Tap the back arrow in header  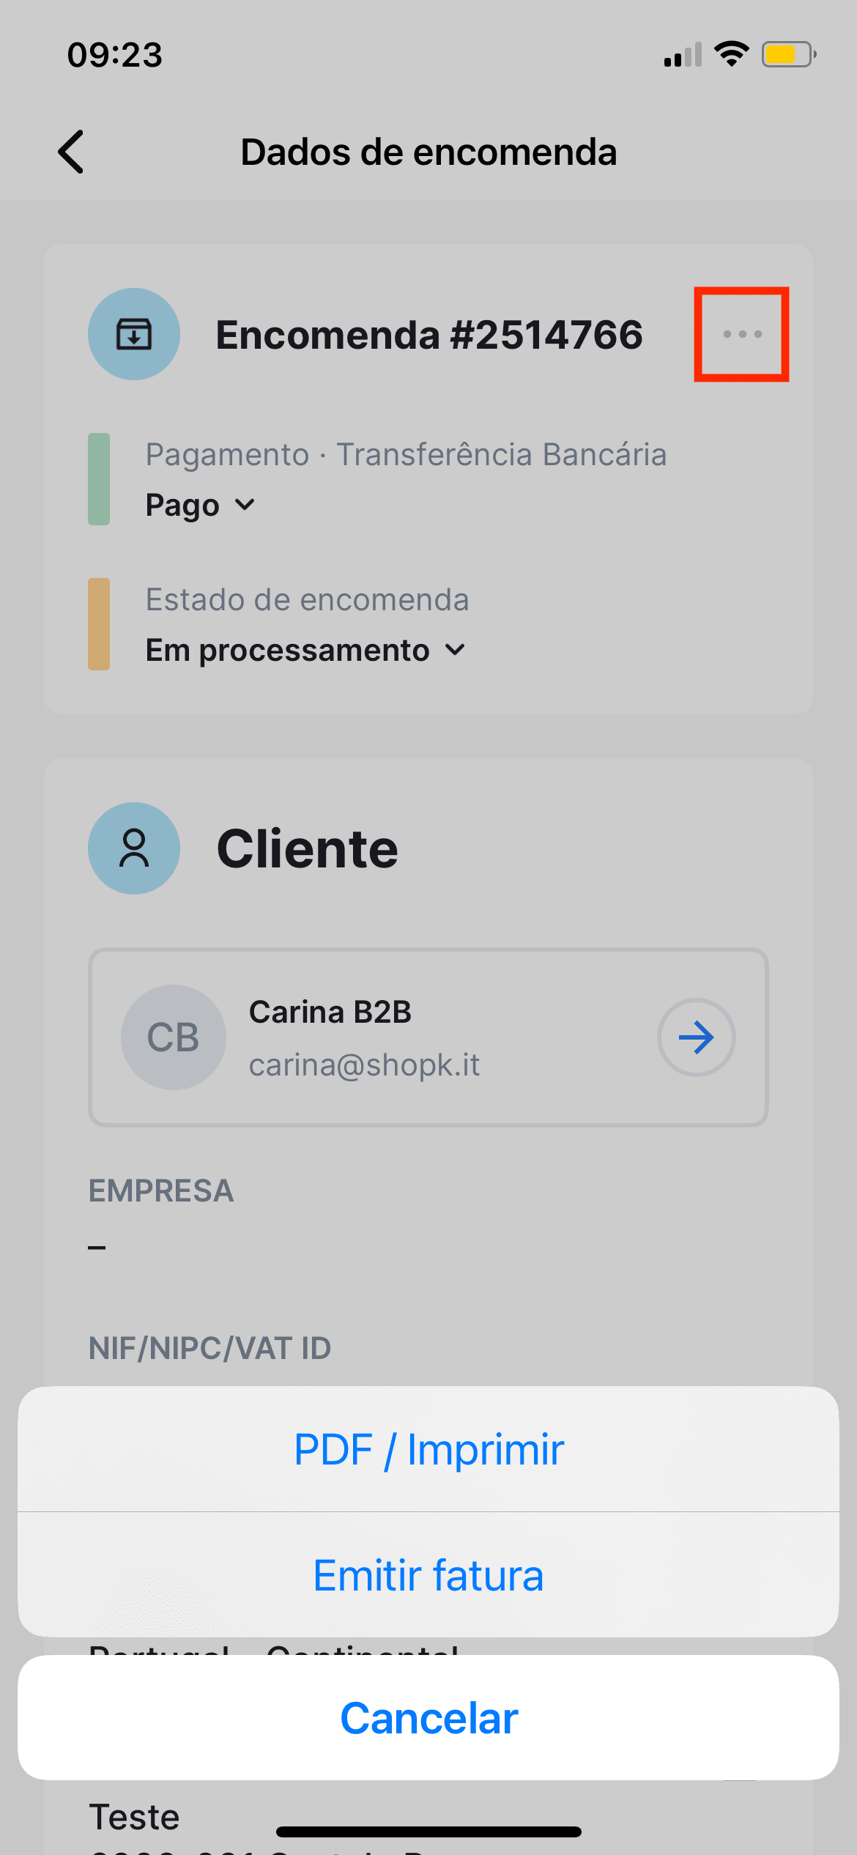[x=72, y=152]
